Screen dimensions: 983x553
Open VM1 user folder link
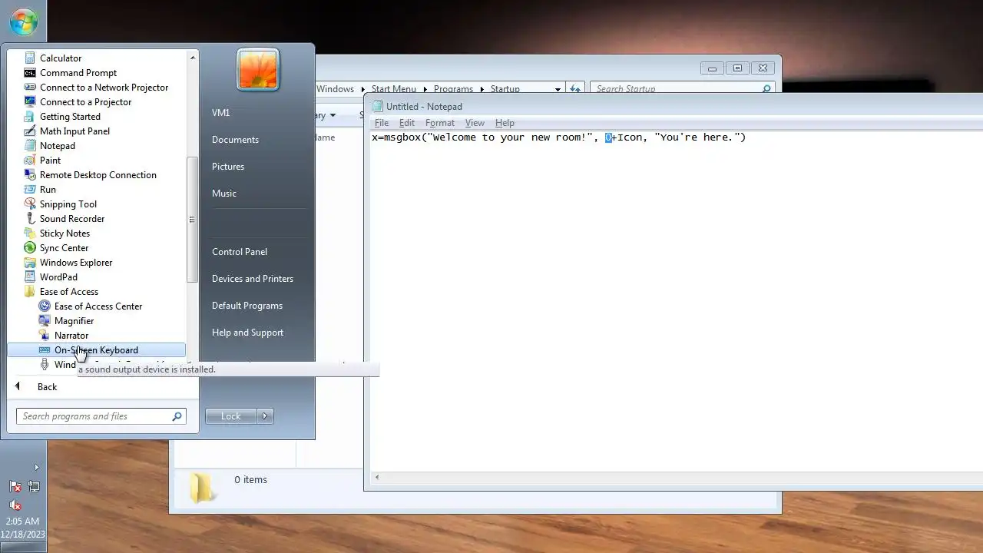pyautogui.click(x=220, y=113)
